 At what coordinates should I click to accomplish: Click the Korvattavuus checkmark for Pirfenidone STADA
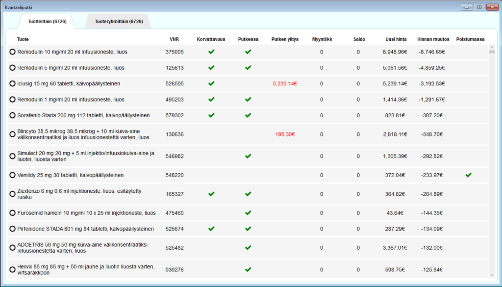(211, 229)
